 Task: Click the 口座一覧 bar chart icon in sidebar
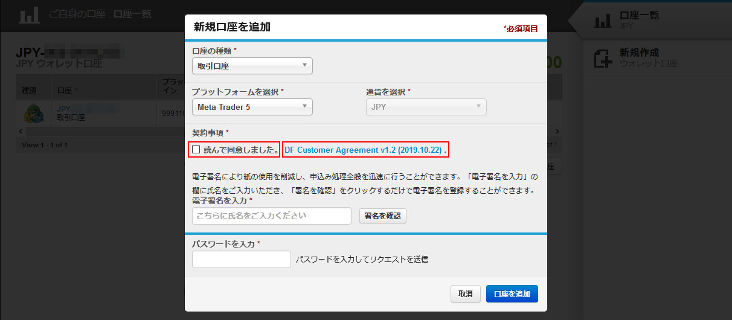[603, 21]
